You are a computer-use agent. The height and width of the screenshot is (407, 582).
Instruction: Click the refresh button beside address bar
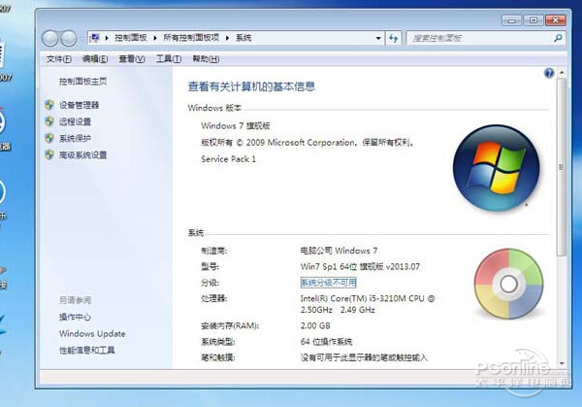[394, 38]
